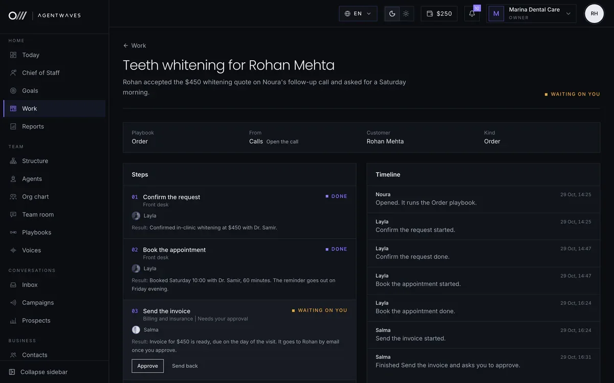The width and height of the screenshot is (614, 383).
Task: Click the Inbox tray icon
Action: click(x=13, y=285)
